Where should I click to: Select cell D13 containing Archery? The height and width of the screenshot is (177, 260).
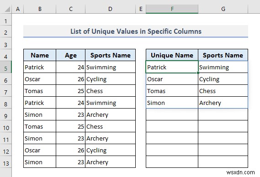coord(110,162)
